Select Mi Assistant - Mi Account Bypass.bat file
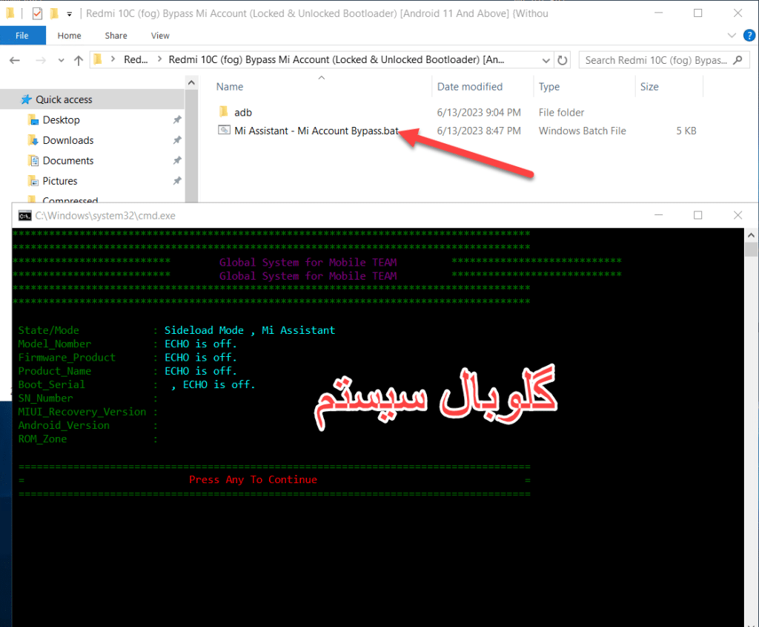The image size is (759, 627). (x=316, y=131)
